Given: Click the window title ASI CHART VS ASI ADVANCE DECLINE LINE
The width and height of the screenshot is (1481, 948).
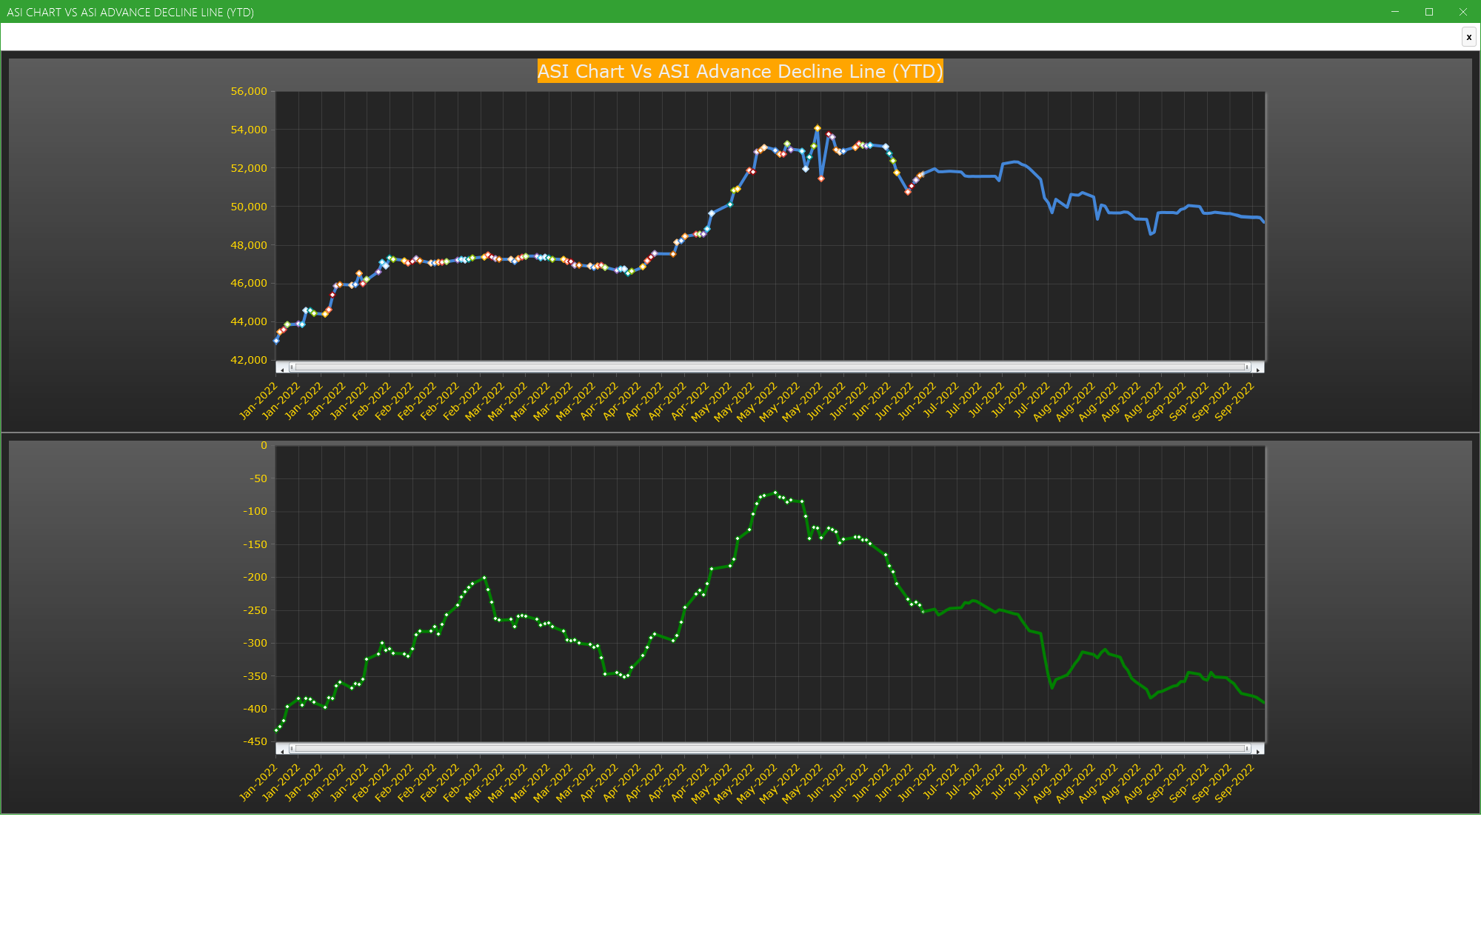Looking at the screenshot, I should coord(130,12).
